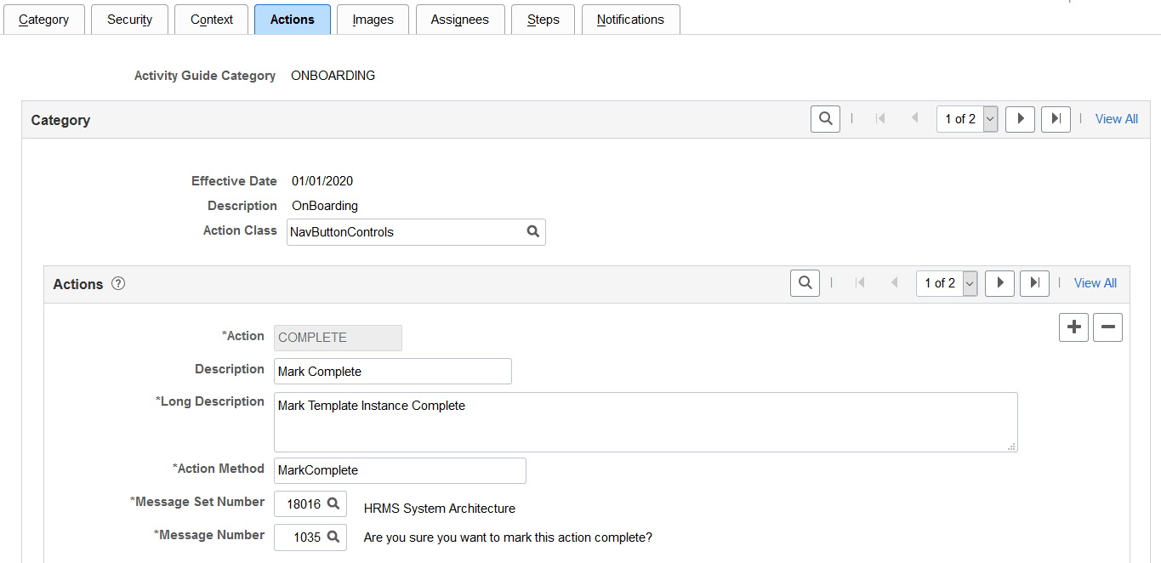The width and height of the screenshot is (1161, 563).
Task: Open the Message Number lookup
Action: [334, 537]
